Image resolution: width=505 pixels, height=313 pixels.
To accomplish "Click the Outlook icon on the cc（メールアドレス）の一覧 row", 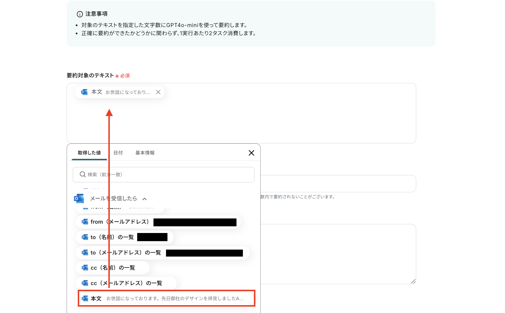I will point(85,283).
